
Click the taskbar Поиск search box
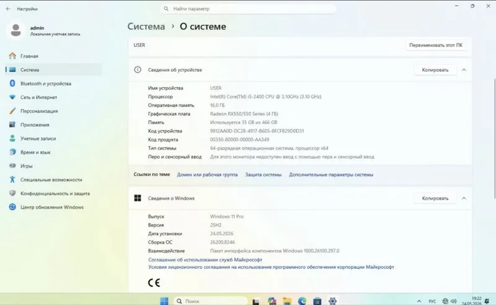[x=210, y=301]
